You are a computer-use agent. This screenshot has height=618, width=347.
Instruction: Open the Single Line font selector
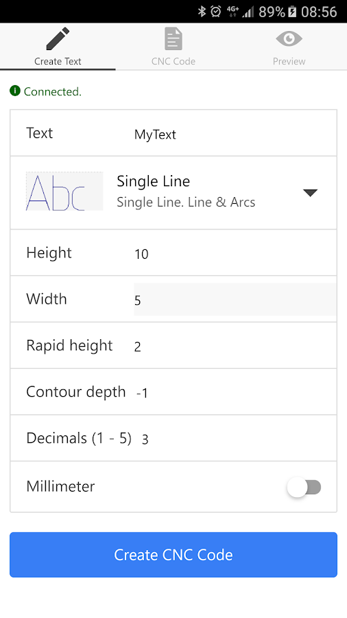pos(173,192)
